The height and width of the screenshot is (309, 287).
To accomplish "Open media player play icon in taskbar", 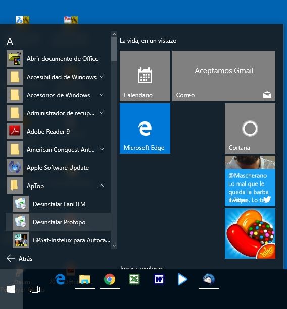I will [182, 279].
